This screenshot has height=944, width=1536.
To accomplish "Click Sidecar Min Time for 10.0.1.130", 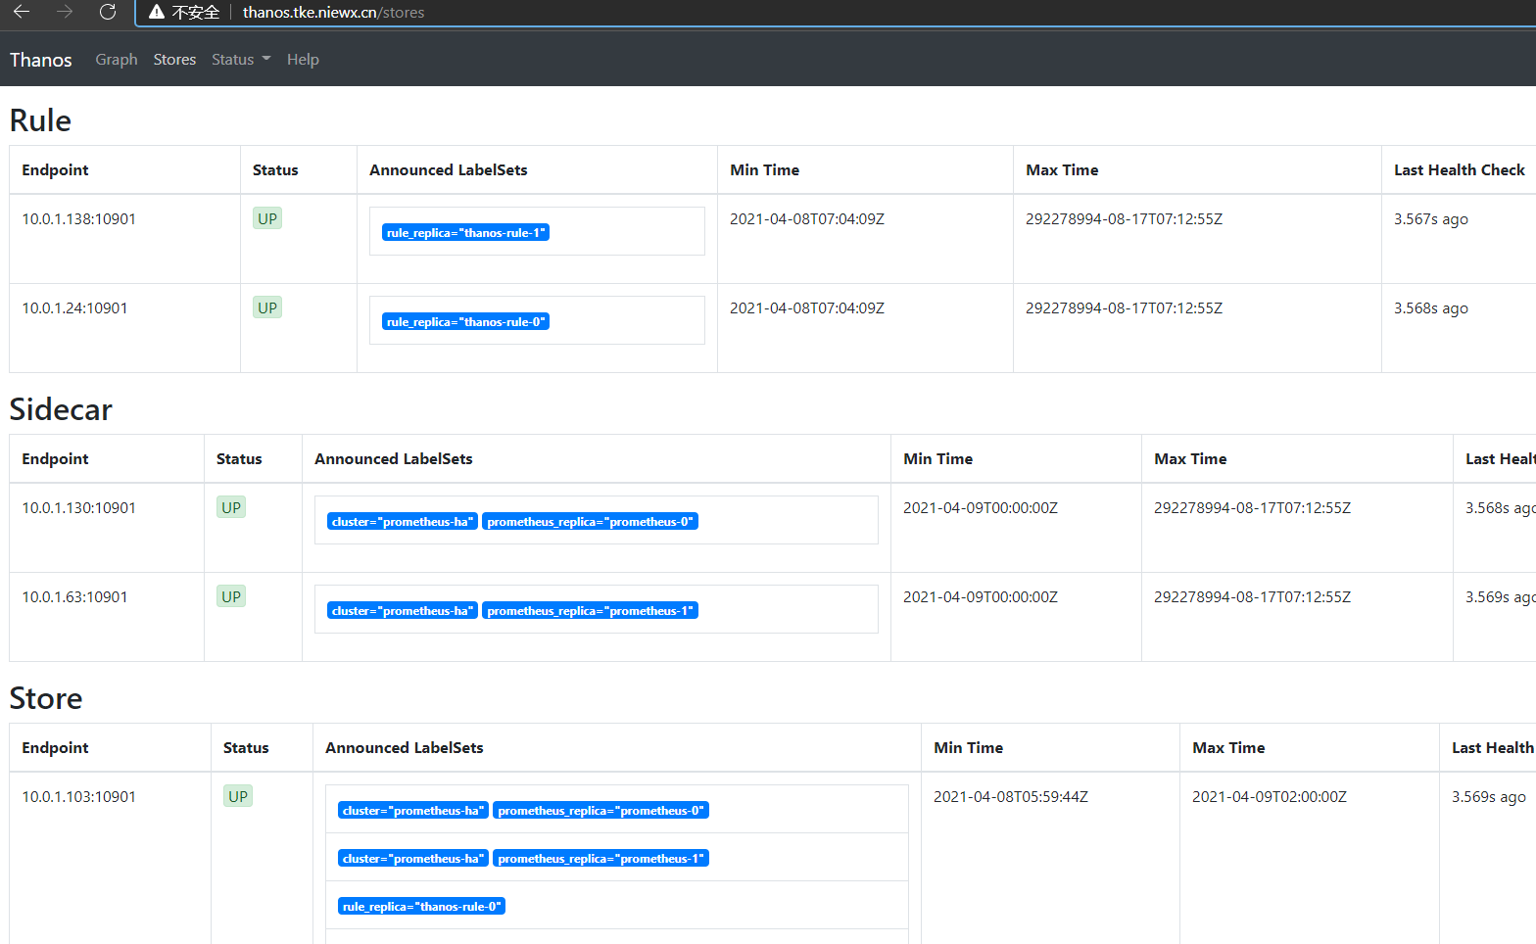I will tap(981, 508).
